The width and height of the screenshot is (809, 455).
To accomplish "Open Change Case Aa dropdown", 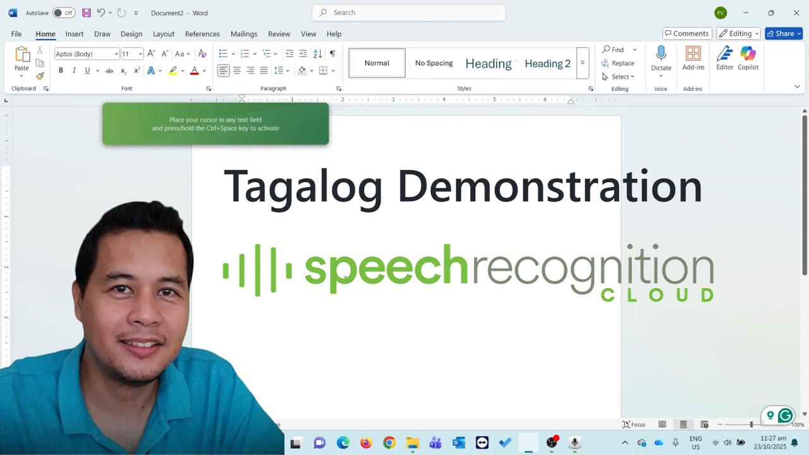I will [x=183, y=54].
